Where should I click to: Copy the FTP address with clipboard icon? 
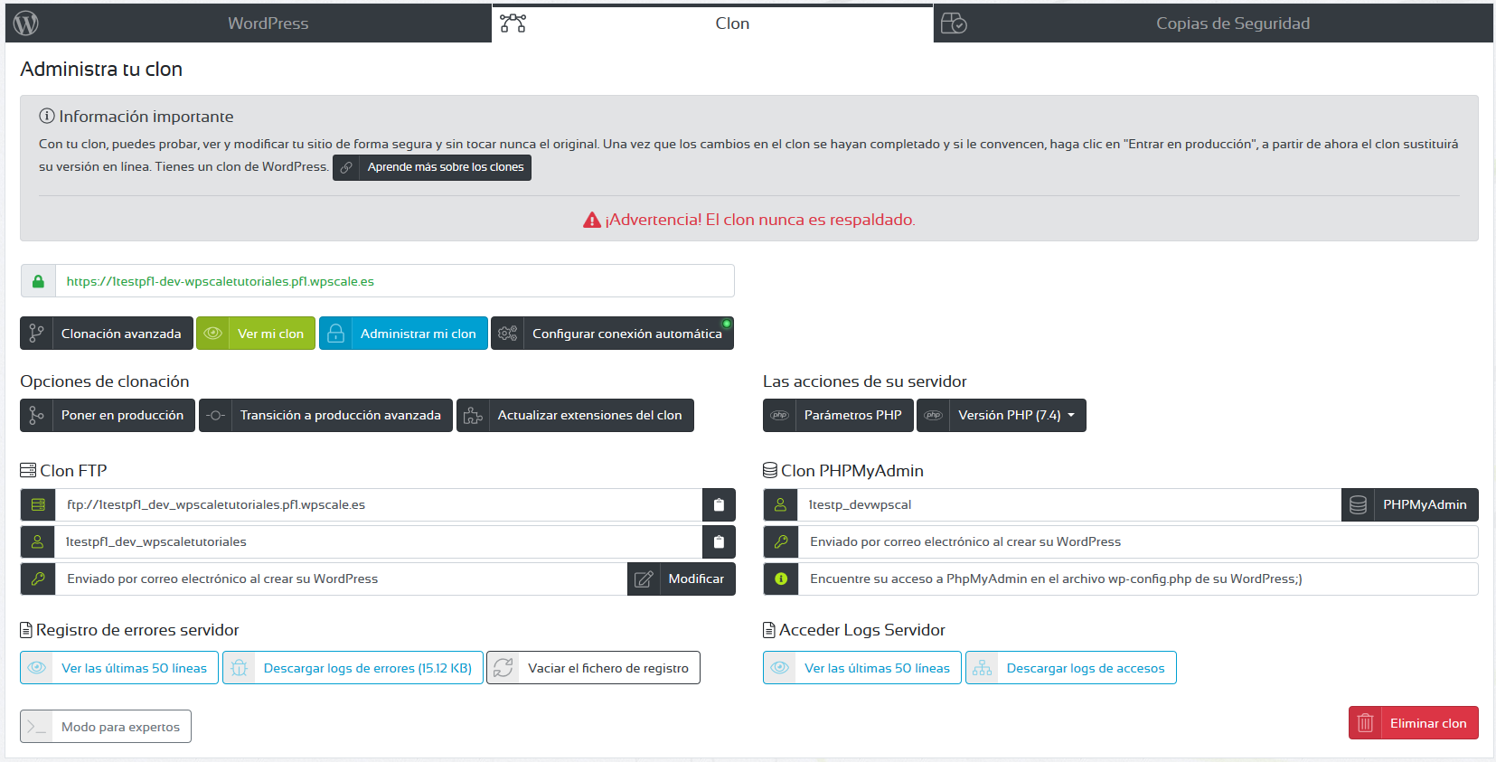tap(719, 504)
